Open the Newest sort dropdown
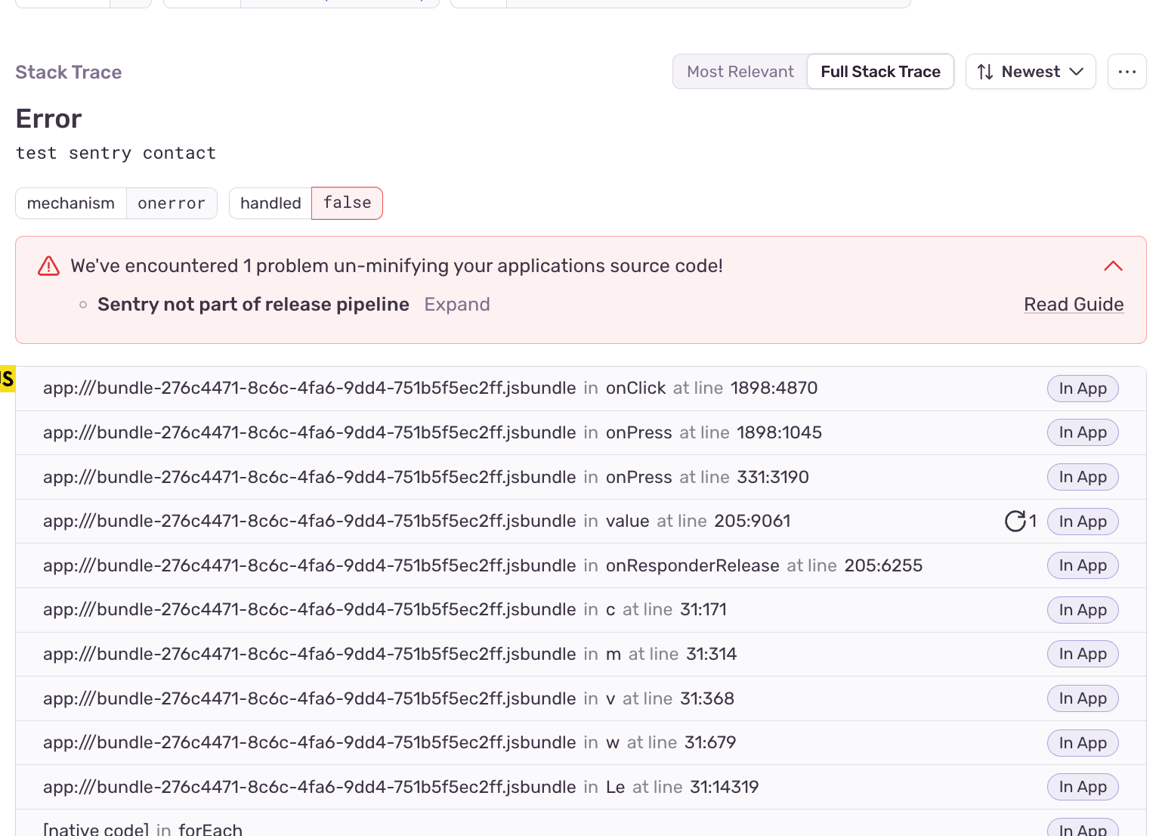The width and height of the screenshot is (1159, 836). 1031,71
